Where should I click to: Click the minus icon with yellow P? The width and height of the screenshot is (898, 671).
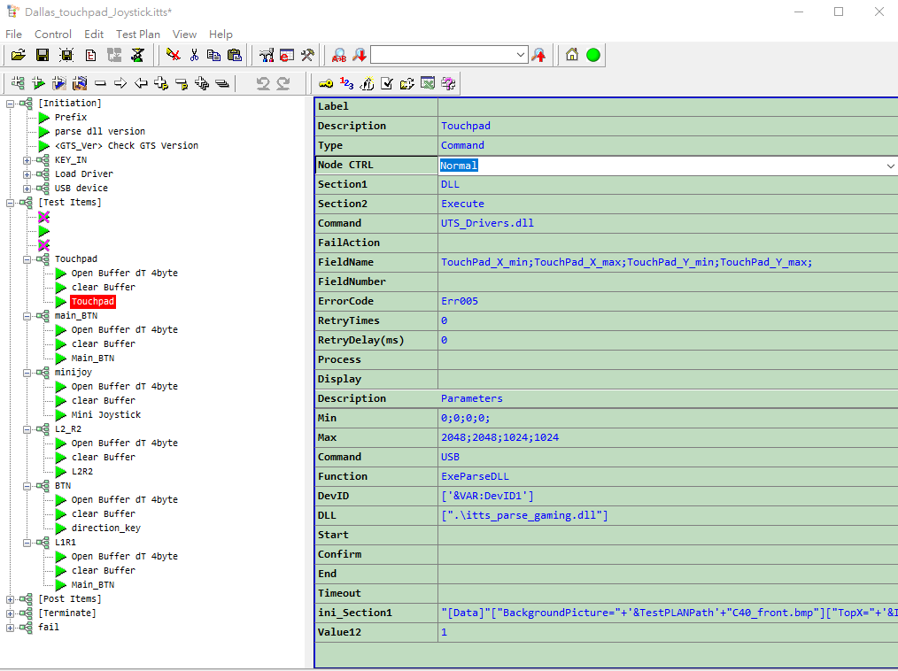(x=182, y=83)
